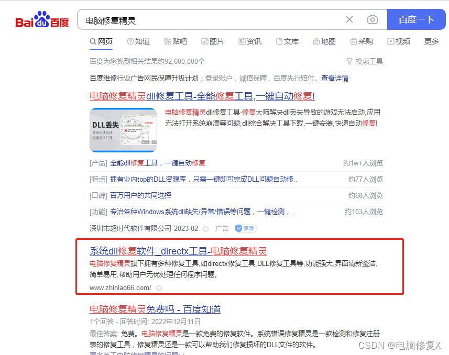Expand dropdown arrow next to zhiniao66.com
Viewport: 449px width, 355px height.
[x=159, y=288]
